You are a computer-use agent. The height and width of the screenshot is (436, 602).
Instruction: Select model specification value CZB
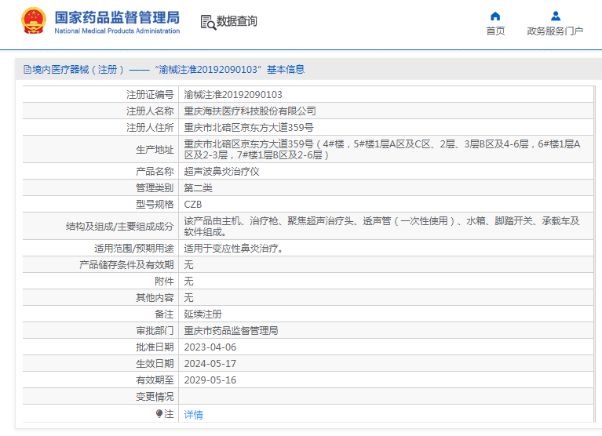point(193,204)
